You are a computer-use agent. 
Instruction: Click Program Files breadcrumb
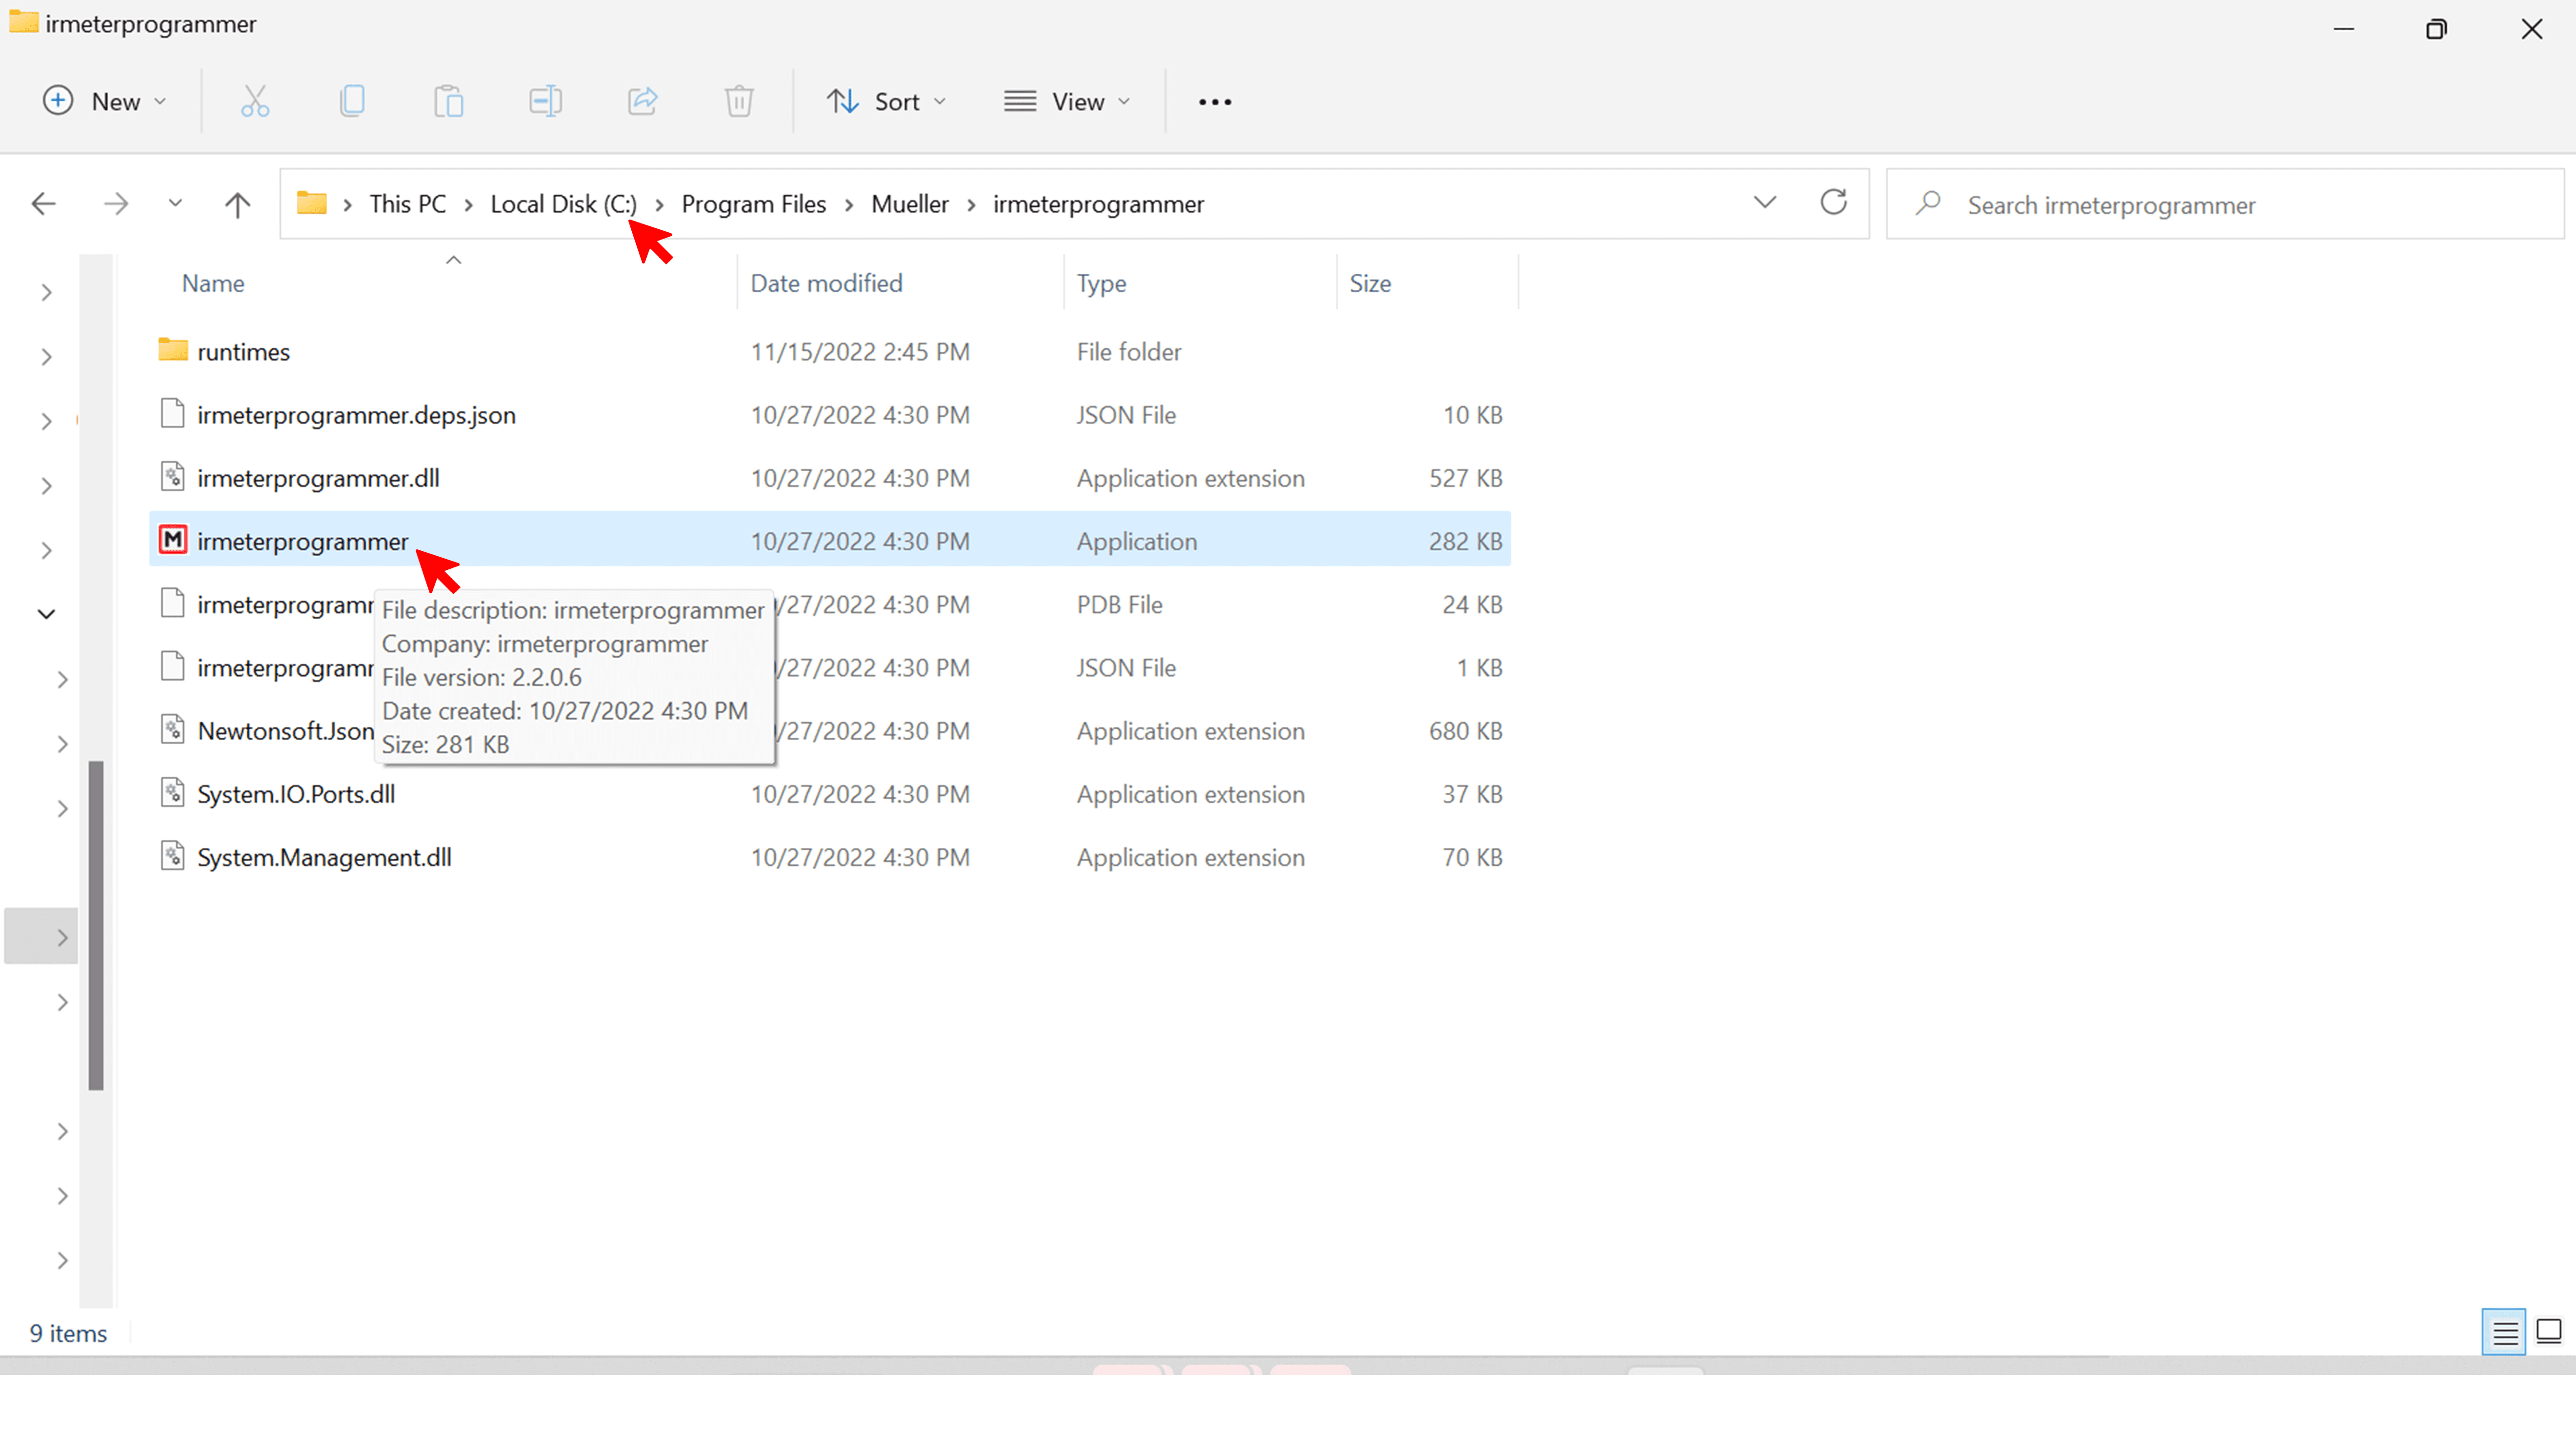753,204
